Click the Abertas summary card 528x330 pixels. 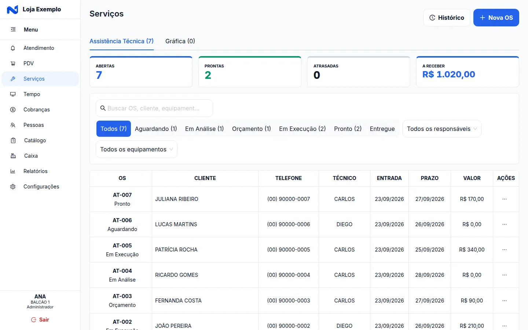point(141,72)
